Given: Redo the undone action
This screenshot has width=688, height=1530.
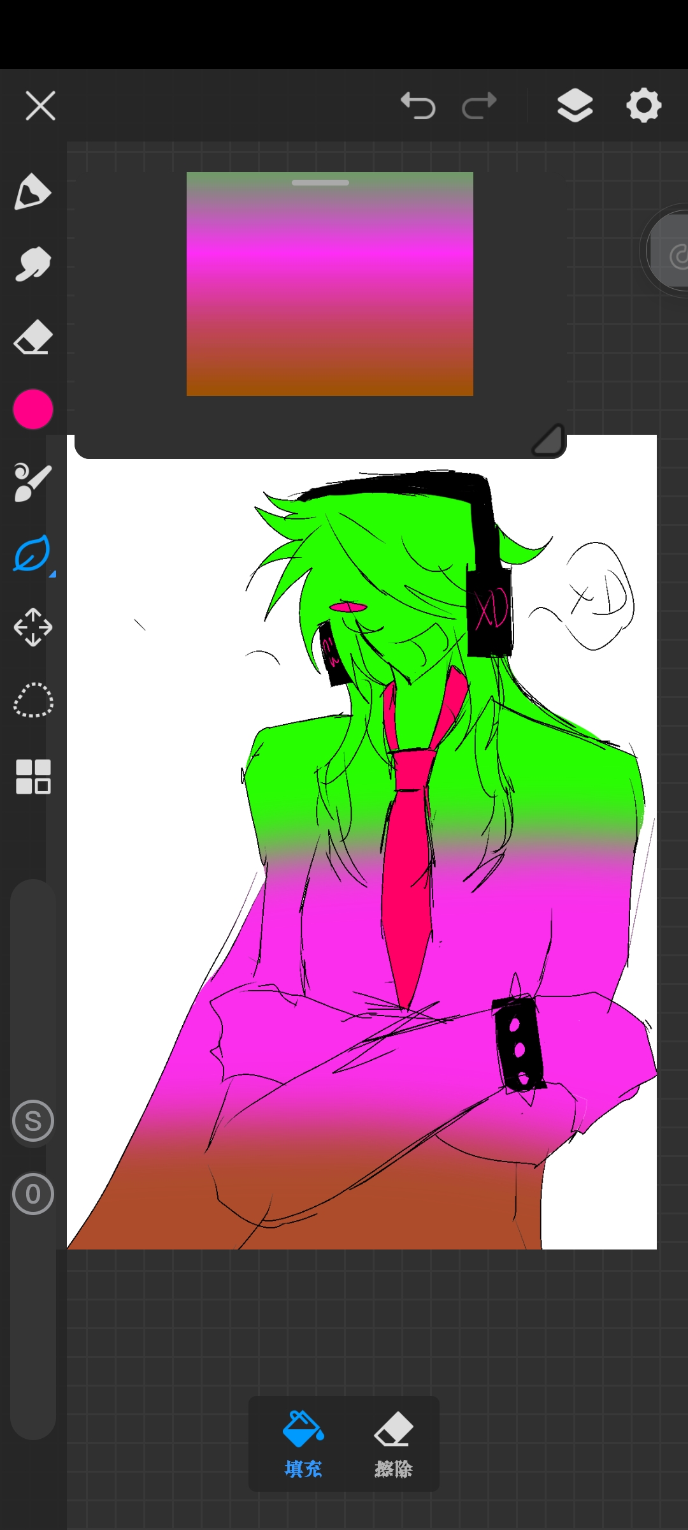Looking at the screenshot, I should [479, 105].
